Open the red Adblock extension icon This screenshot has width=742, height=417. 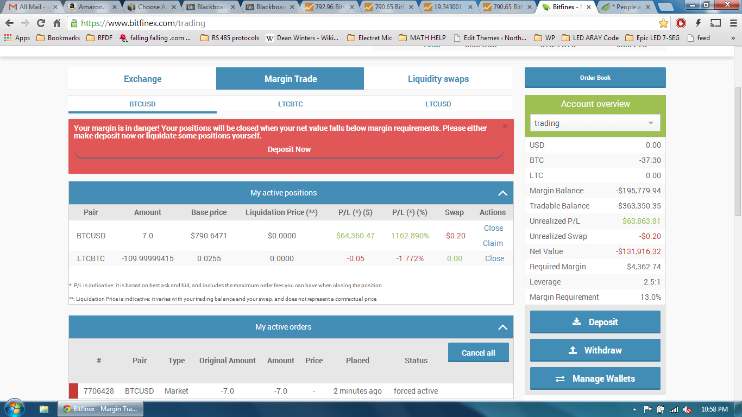[681, 23]
